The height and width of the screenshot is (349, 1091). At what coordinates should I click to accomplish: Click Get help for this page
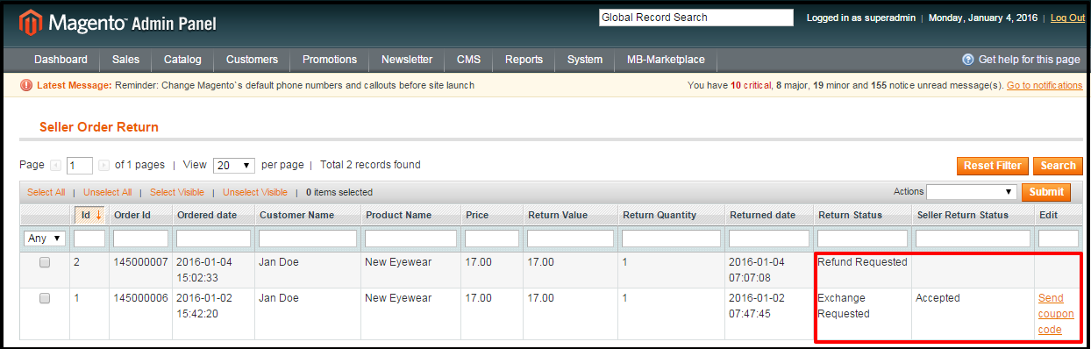[1029, 60]
